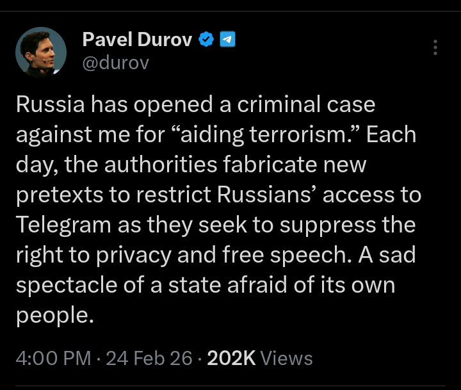Click the tweet's first line starting with Russia
Viewport: 461px width, 390px height.
pos(195,104)
